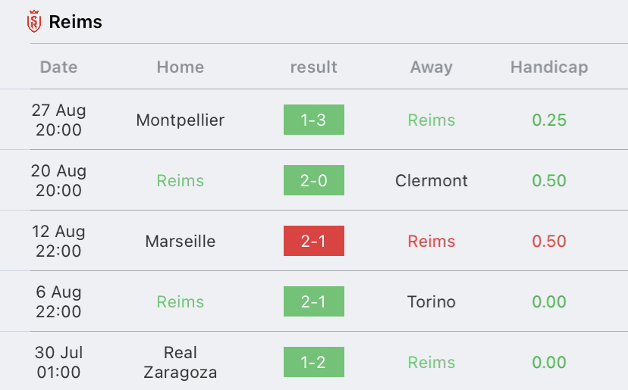
Task: Click the Real Zaragoza team name
Action: tap(181, 363)
